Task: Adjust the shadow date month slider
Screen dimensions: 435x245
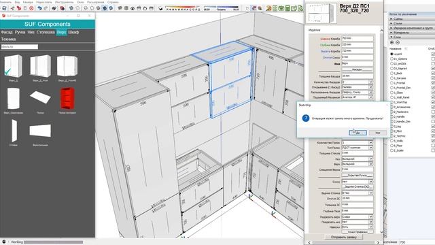Action: (x=183, y=7)
